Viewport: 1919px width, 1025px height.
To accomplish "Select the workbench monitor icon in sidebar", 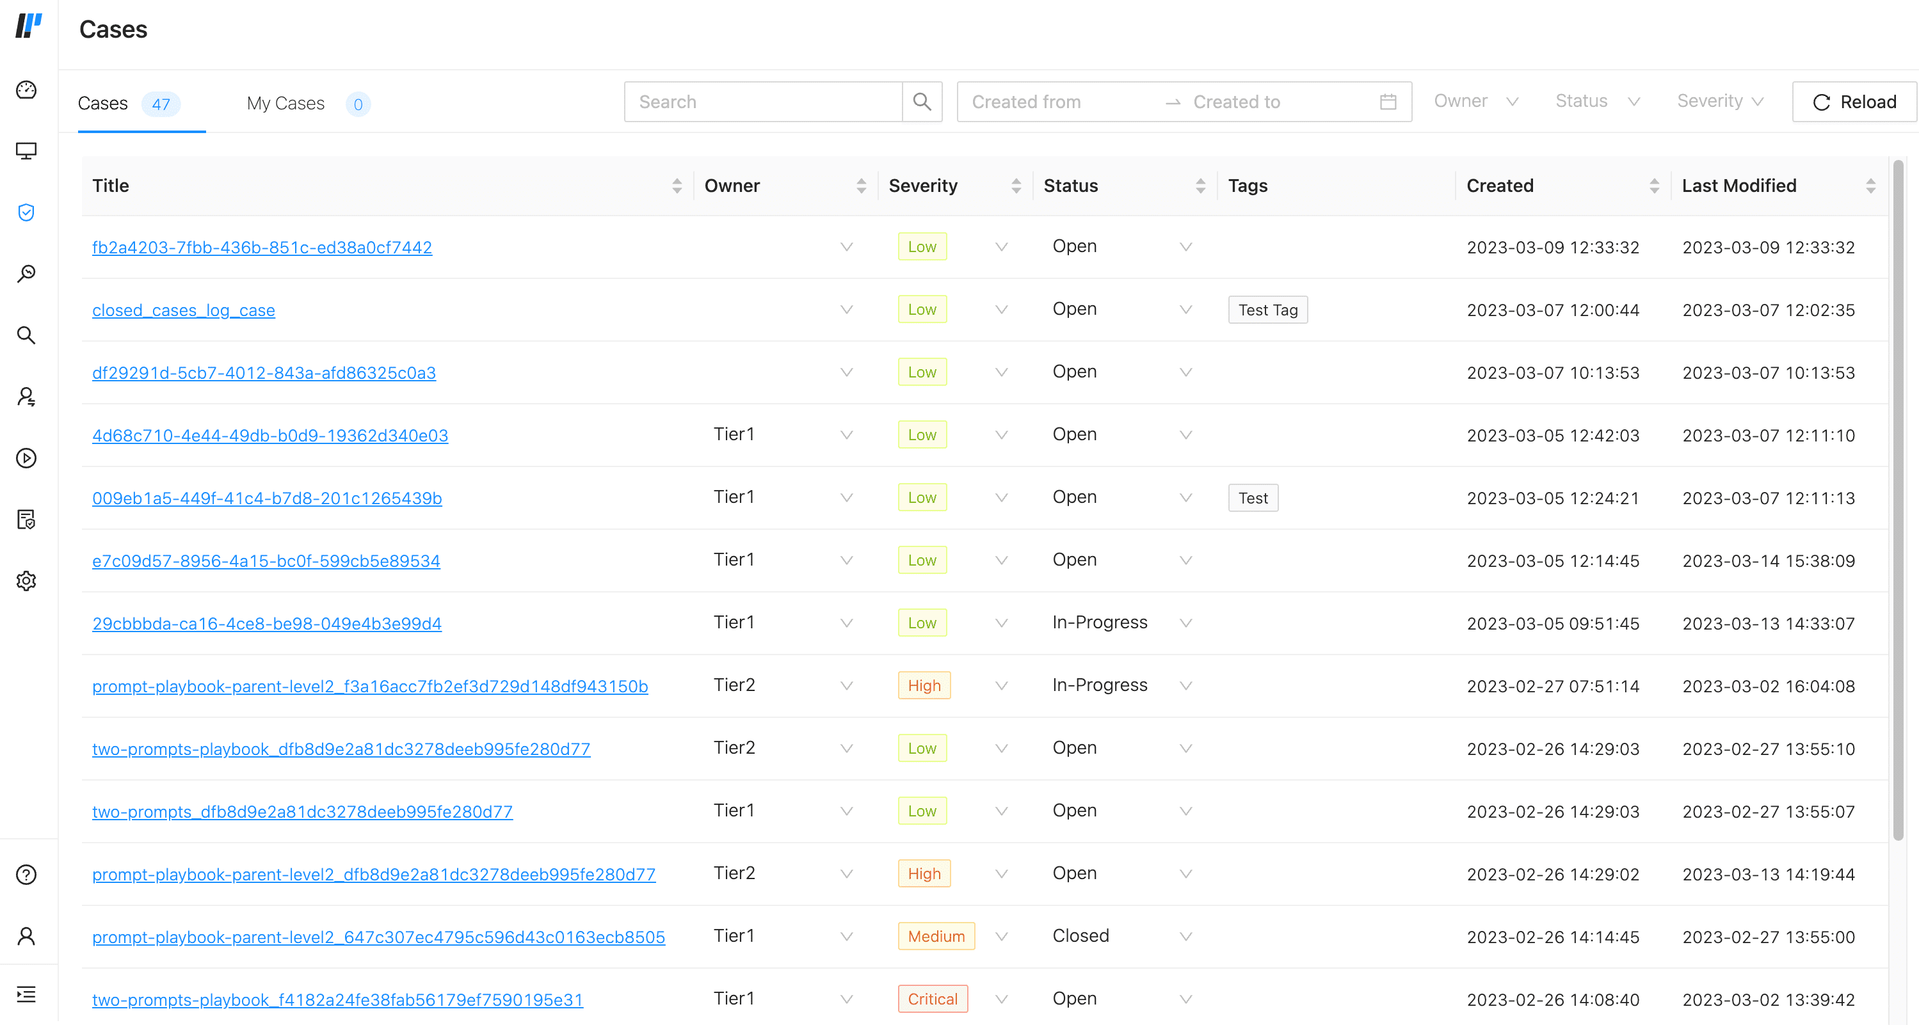I will click(x=27, y=150).
